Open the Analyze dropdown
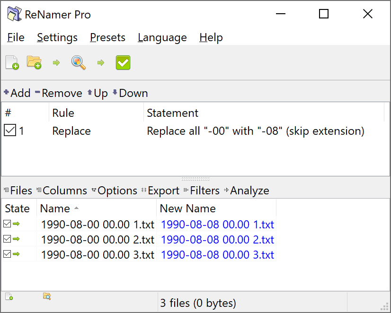 click(x=246, y=191)
